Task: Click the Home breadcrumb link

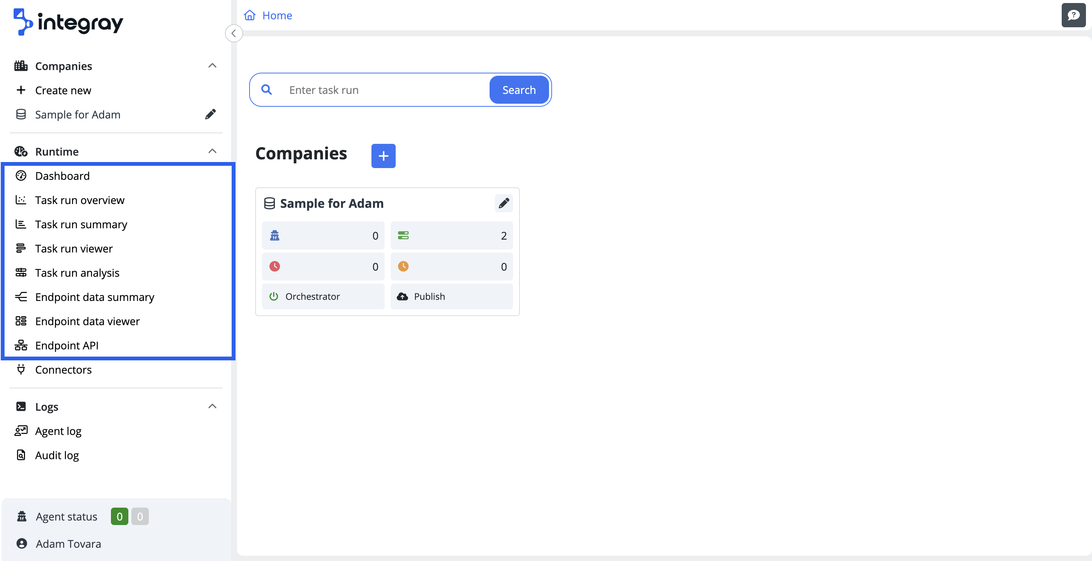Action: tap(277, 16)
